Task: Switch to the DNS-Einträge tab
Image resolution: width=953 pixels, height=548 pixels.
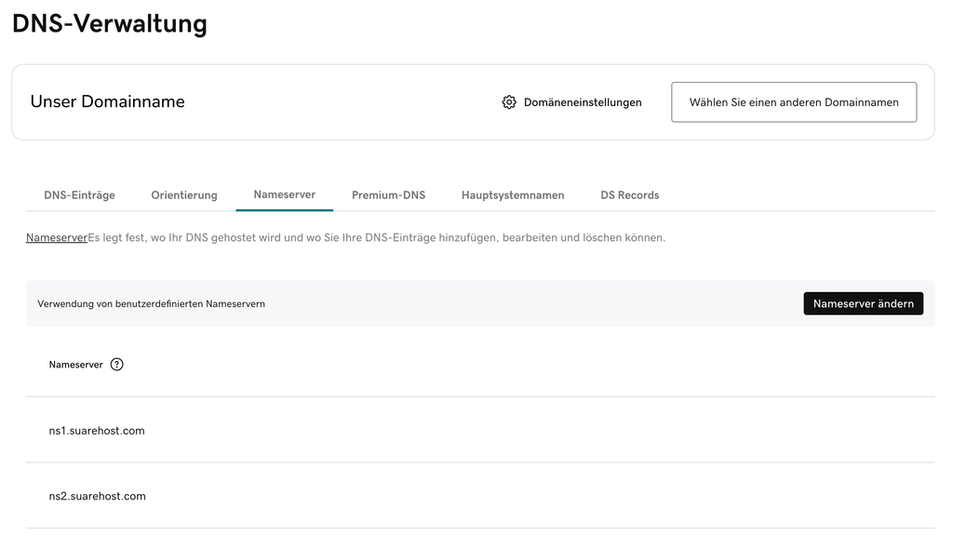Action: pos(79,195)
